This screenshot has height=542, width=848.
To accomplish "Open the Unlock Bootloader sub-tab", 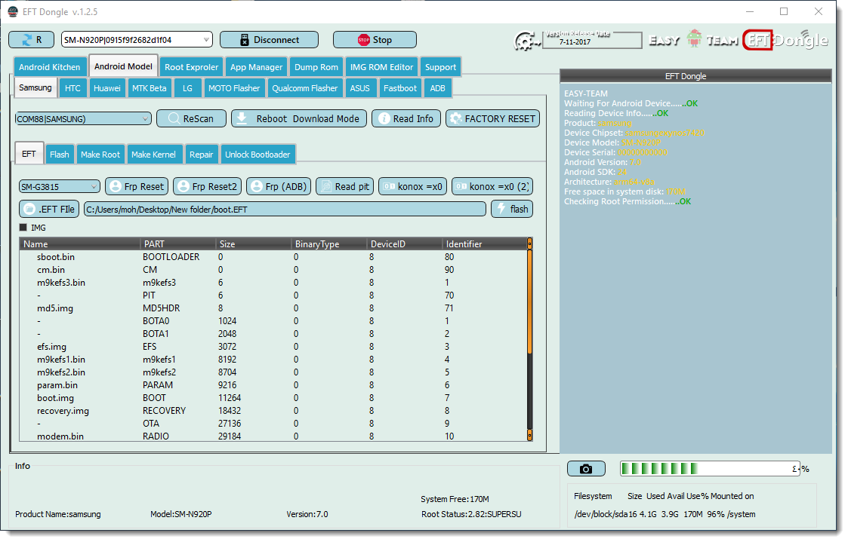I will (257, 155).
